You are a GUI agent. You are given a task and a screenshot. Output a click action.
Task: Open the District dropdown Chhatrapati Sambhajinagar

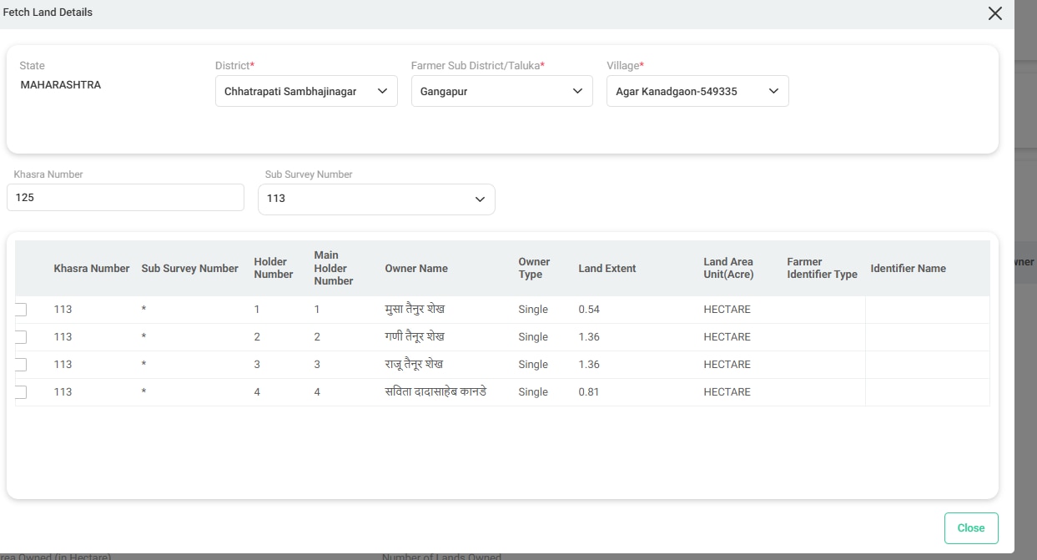click(306, 91)
